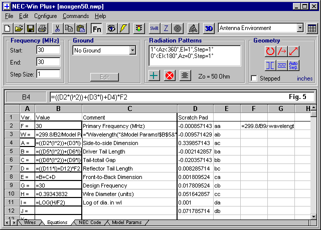Enable the Stepped checkbox

click(254, 78)
